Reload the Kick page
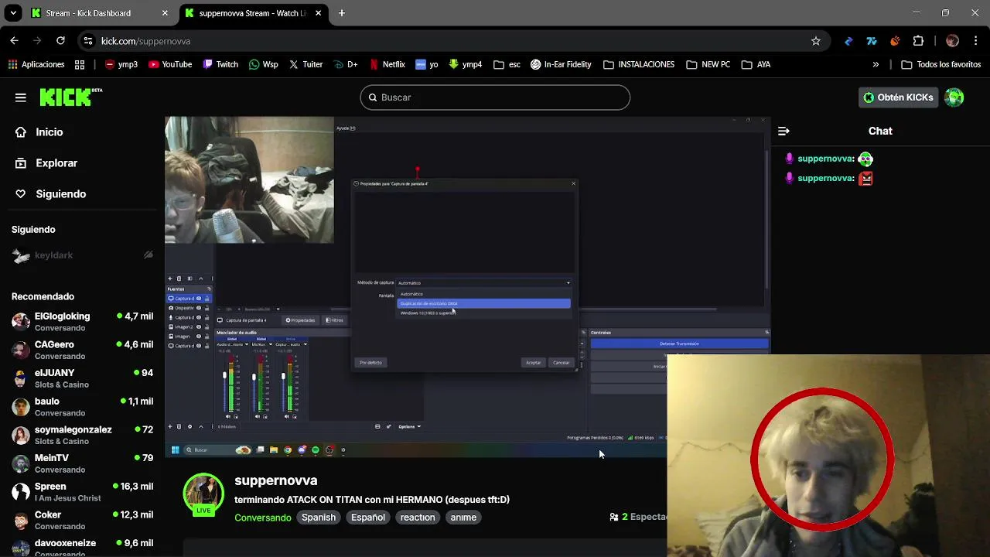990x557 pixels. tap(61, 41)
